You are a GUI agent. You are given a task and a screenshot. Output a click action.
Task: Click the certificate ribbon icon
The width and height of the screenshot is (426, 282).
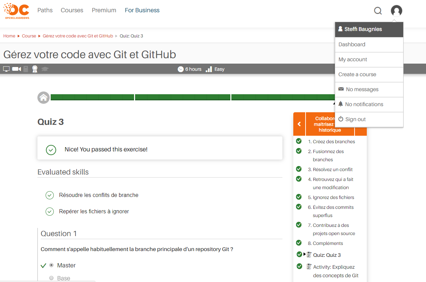[x=35, y=69]
